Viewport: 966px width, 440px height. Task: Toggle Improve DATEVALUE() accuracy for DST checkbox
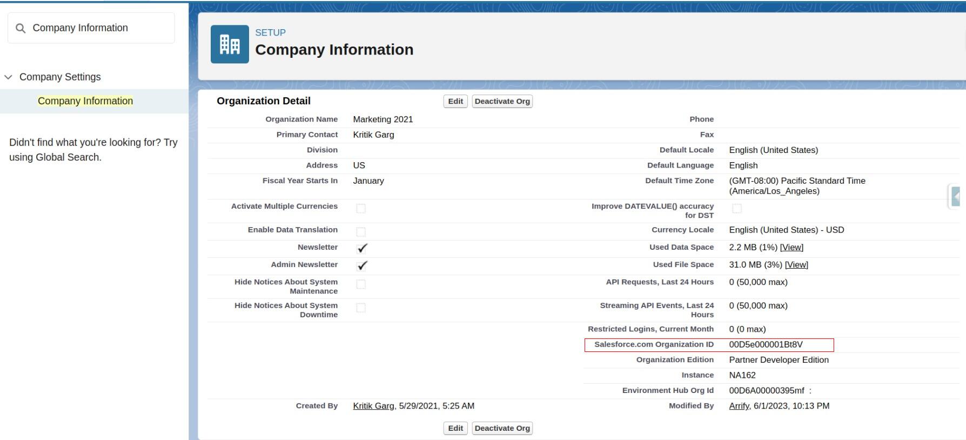737,209
